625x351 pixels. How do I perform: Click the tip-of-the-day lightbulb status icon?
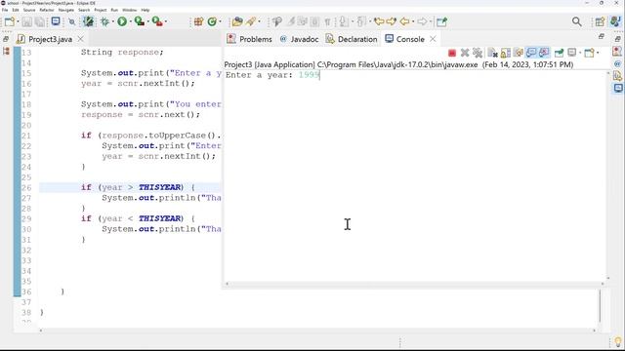pos(618,342)
